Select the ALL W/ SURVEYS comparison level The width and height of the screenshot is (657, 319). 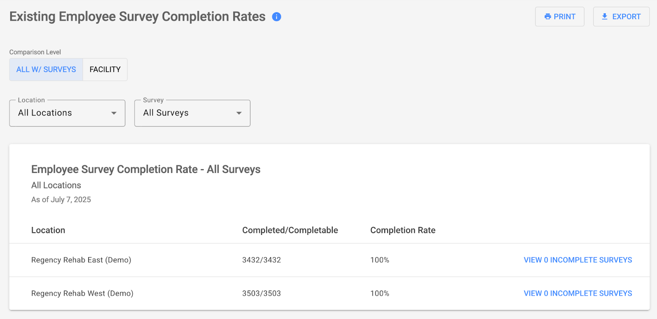(46, 69)
